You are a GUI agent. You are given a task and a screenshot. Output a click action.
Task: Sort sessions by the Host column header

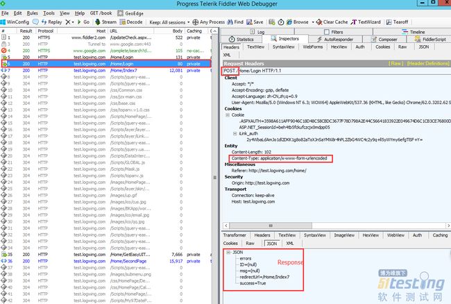click(81, 31)
